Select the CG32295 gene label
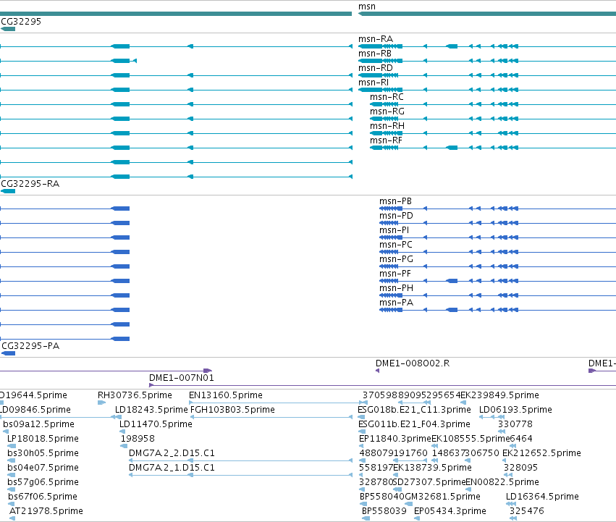The image size is (616, 522). pyautogui.click(x=21, y=22)
